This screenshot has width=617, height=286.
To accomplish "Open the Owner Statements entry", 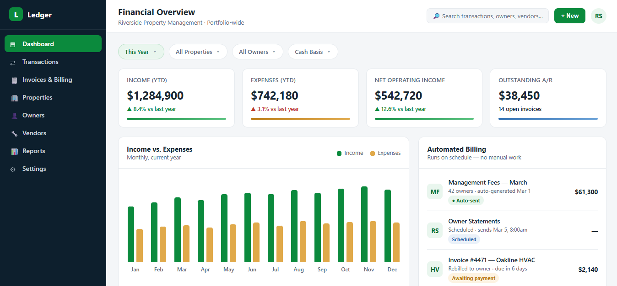I will [x=513, y=231].
